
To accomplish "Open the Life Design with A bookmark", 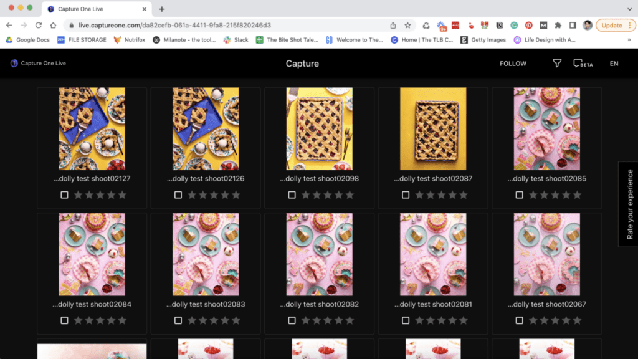I will 545,40.
